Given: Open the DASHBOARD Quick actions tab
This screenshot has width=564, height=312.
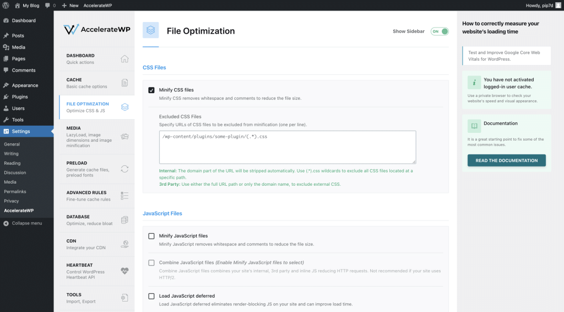Looking at the screenshot, I should click(x=97, y=58).
